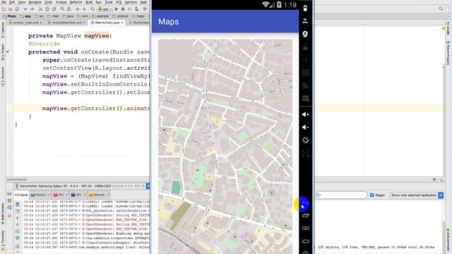This screenshot has width=452, height=254.
Task: Open Search Everywhere magnifier icon
Action: point(441,9)
